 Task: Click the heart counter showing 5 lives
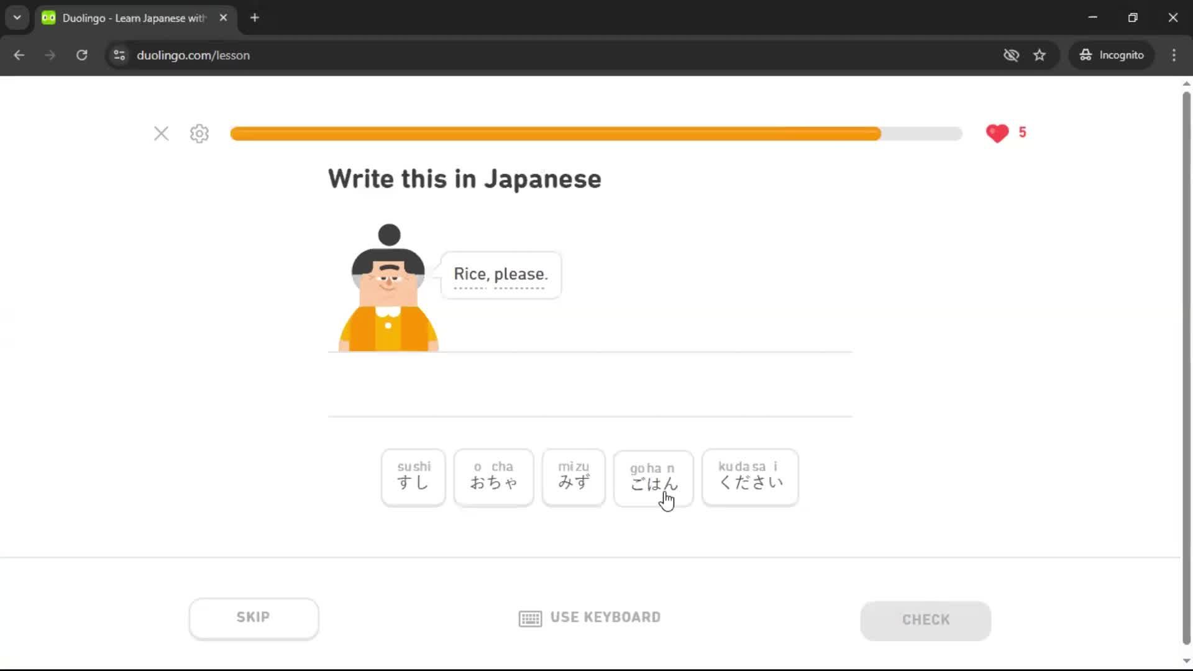[1006, 133]
